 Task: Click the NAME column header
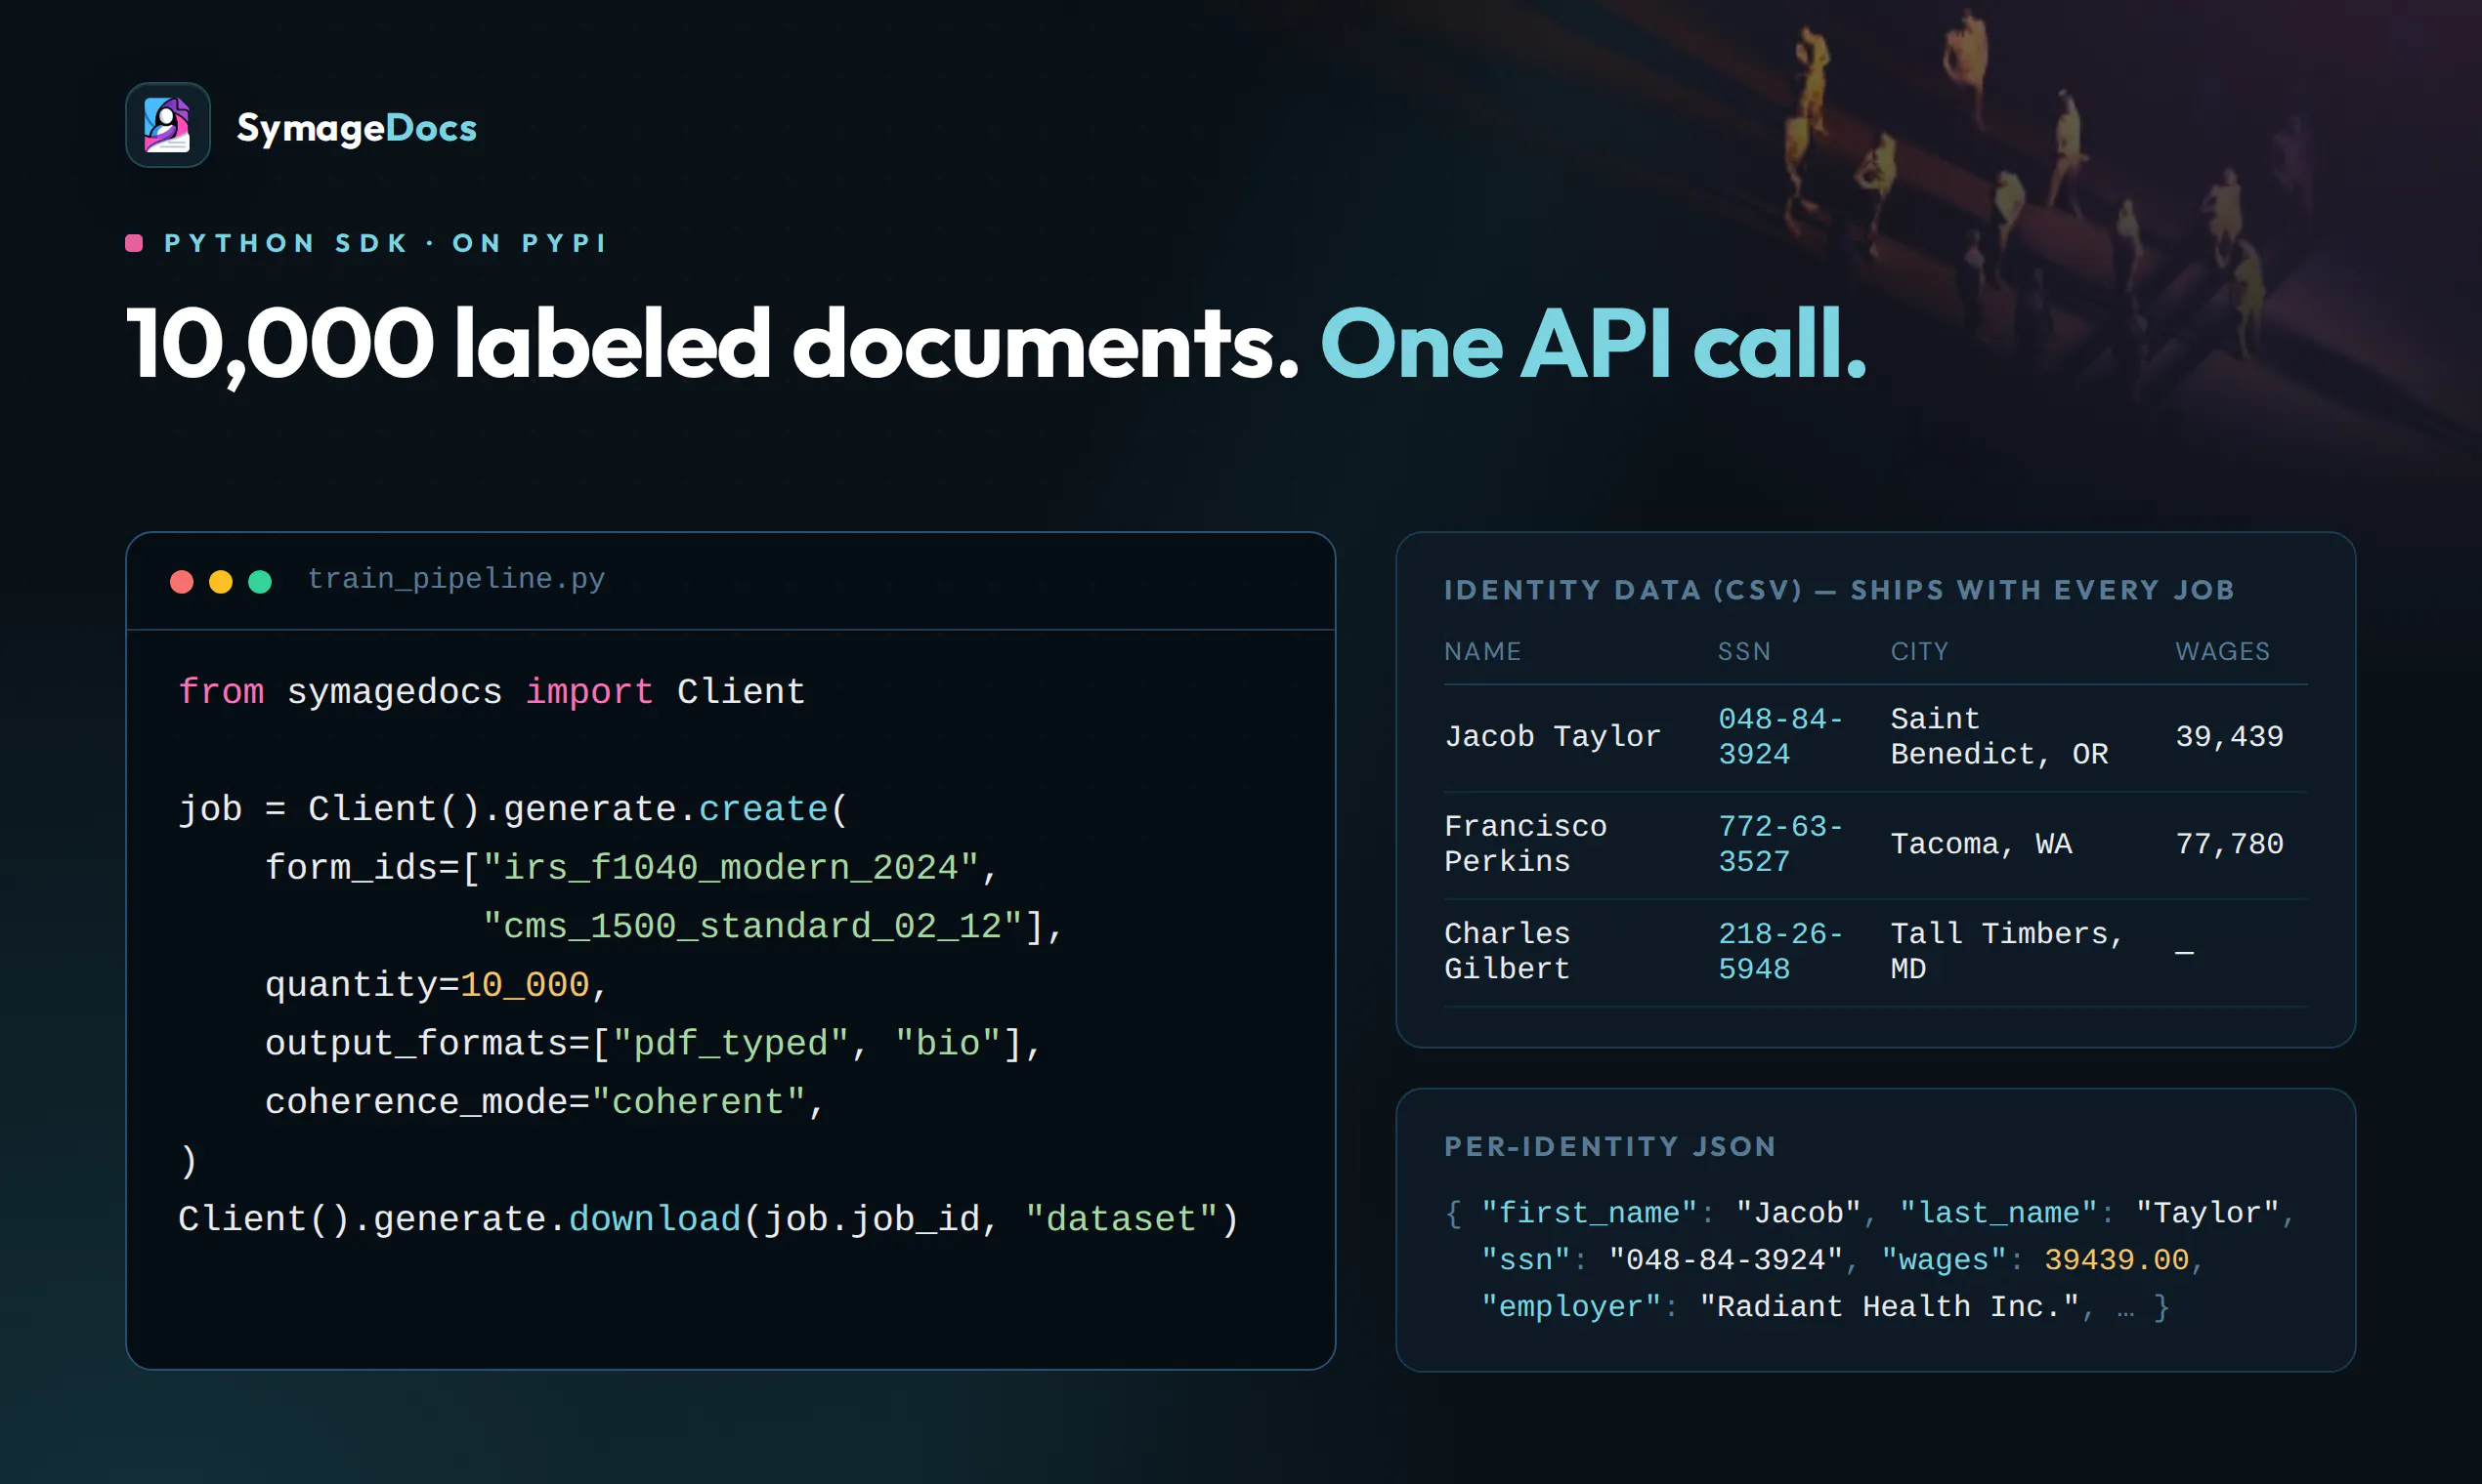tap(1482, 652)
